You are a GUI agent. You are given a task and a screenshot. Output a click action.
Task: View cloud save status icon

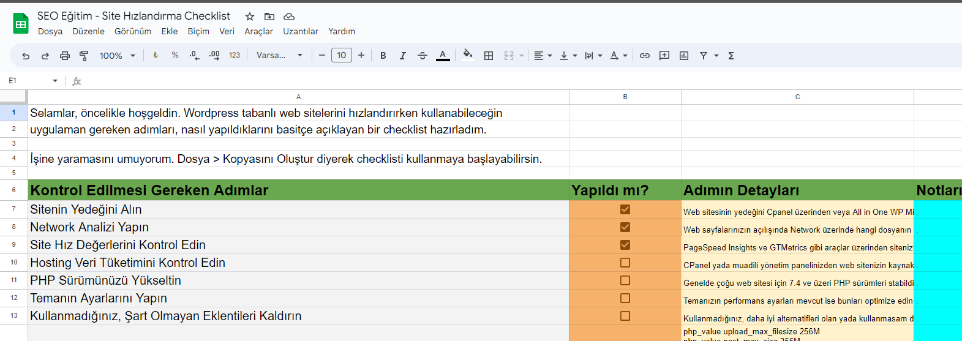click(x=289, y=17)
